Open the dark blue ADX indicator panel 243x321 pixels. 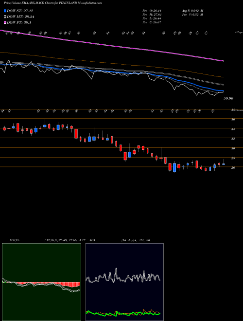(x=124, y=282)
